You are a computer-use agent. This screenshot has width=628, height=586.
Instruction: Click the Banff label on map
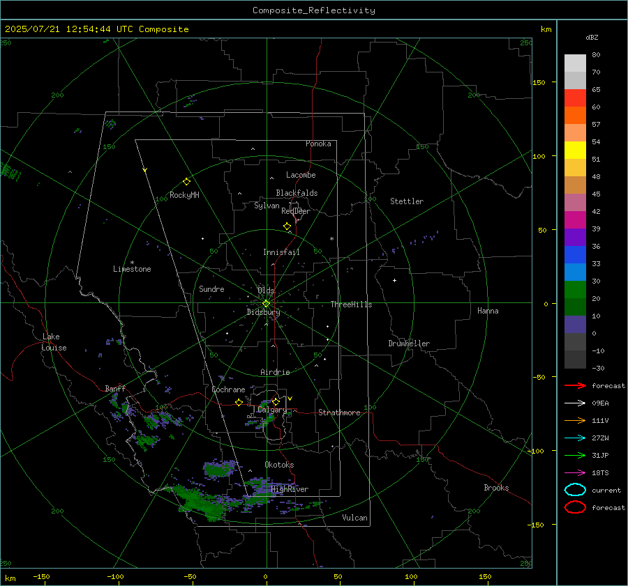click(115, 389)
